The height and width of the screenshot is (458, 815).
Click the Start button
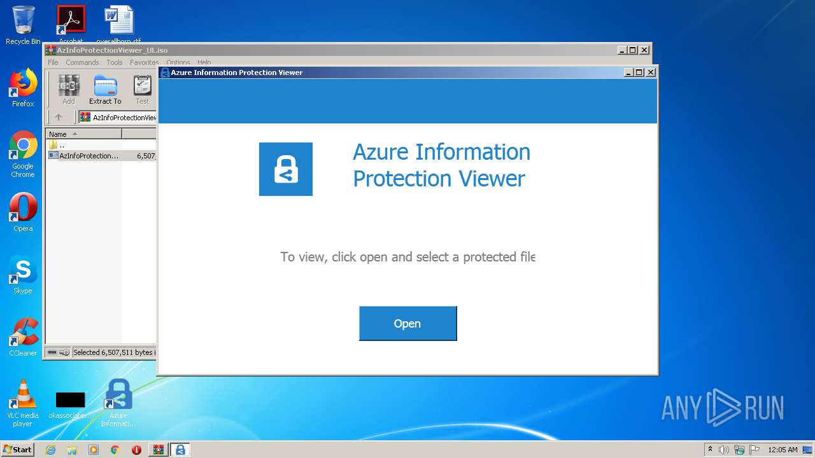(x=18, y=450)
